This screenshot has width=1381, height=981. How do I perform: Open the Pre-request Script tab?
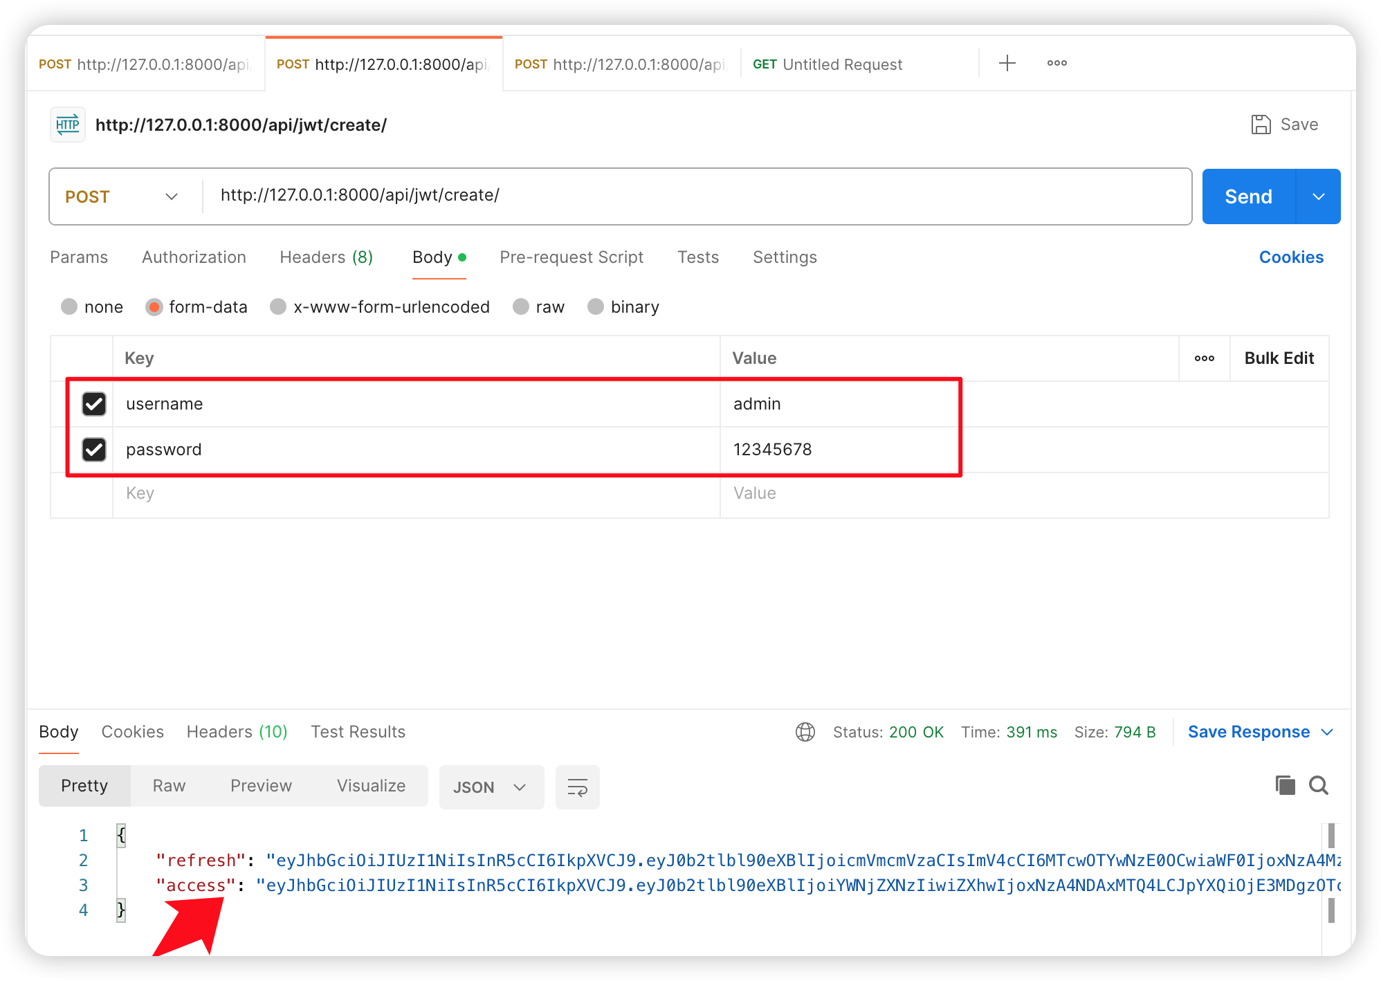tap(571, 257)
